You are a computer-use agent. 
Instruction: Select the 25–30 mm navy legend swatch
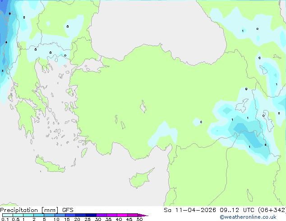(91, 215)
